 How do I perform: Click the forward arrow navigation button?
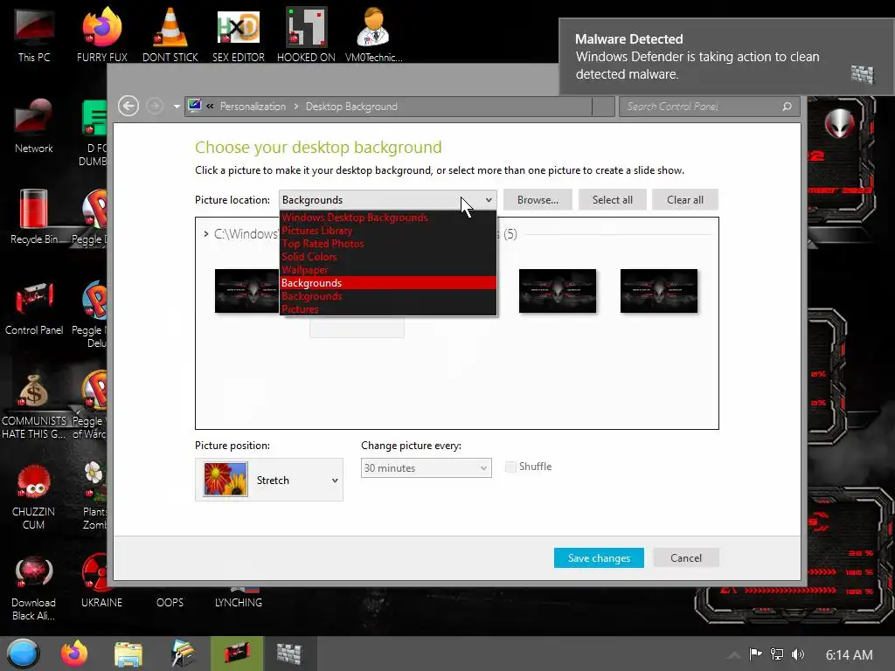[x=154, y=106]
